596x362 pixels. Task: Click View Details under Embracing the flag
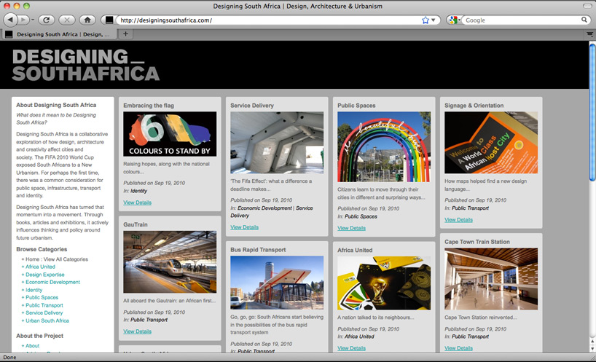[x=137, y=202]
